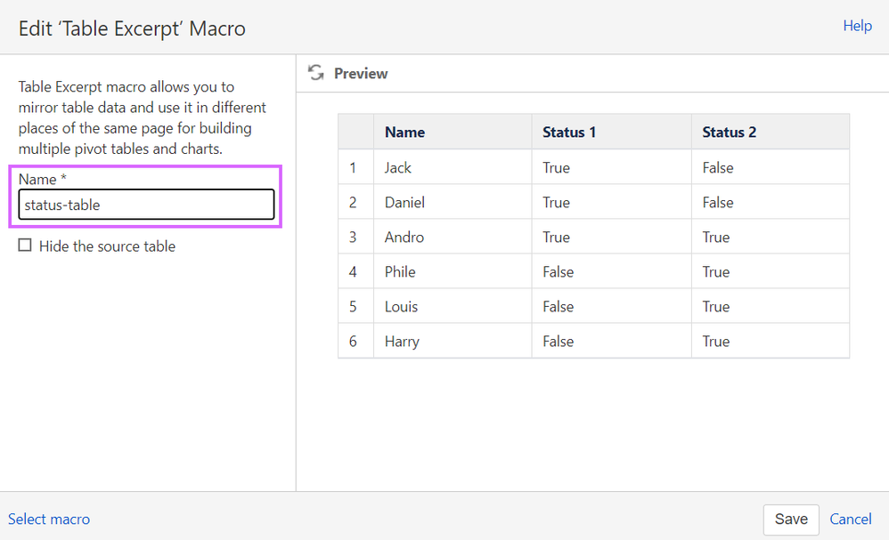Click row number 6 cell
The width and height of the screenshot is (889, 540).
[x=354, y=341]
